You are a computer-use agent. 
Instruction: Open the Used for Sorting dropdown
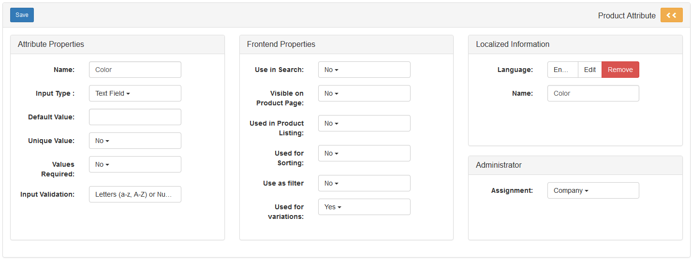point(364,153)
